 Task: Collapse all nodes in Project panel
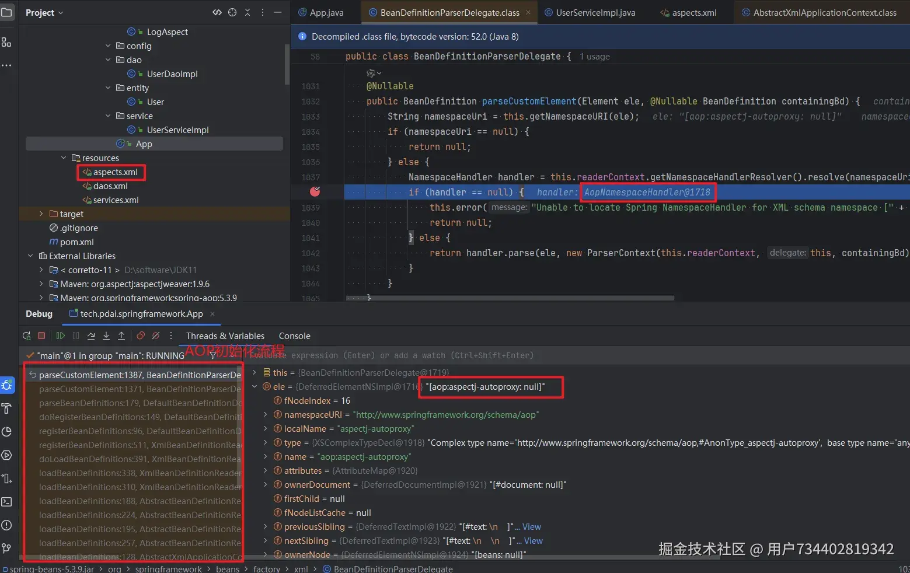pyautogui.click(x=247, y=12)
